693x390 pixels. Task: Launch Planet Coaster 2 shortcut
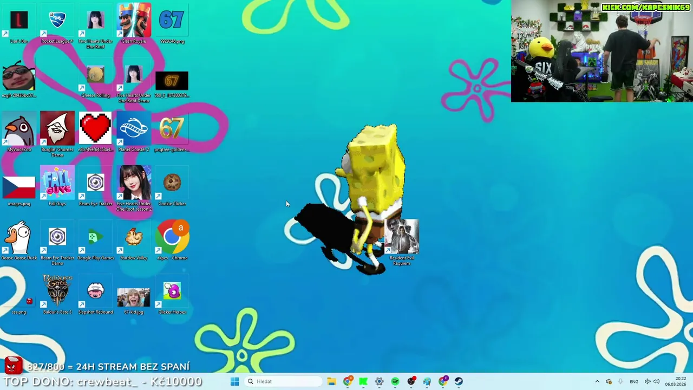click(134, 133)
